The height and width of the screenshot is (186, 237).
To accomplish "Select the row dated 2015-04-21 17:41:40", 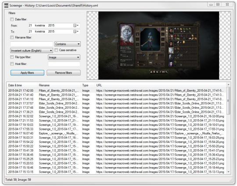I will tap(116, 95).
